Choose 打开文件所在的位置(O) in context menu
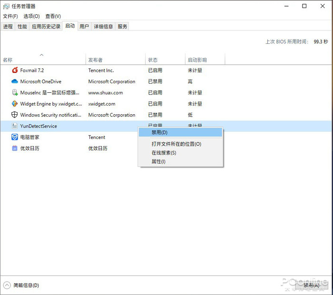 tap(180, 144)
